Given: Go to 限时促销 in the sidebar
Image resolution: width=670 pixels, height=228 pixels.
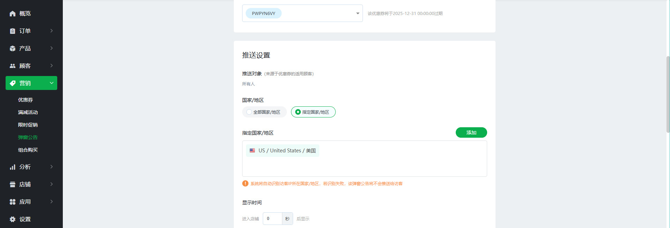Looking at the screenshot, I should click(x=28, y=125).
